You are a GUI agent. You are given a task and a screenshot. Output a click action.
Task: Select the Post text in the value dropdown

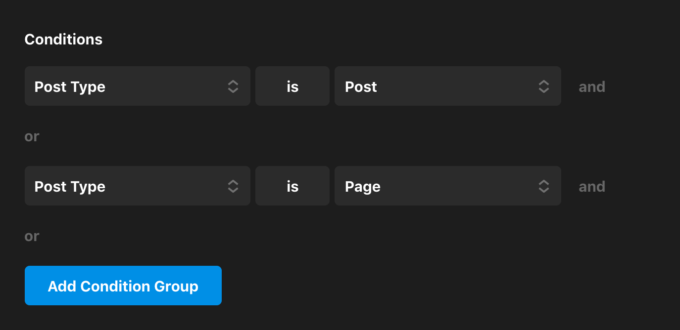click(x=360, y=86)
